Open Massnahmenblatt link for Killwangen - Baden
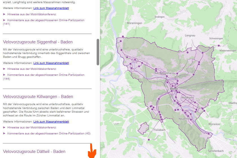 (x=51, y=122)
